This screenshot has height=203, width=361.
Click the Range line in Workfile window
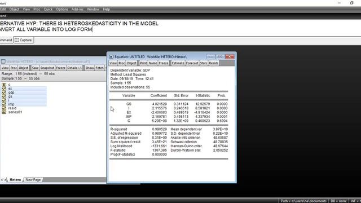(x=28, y=74)
